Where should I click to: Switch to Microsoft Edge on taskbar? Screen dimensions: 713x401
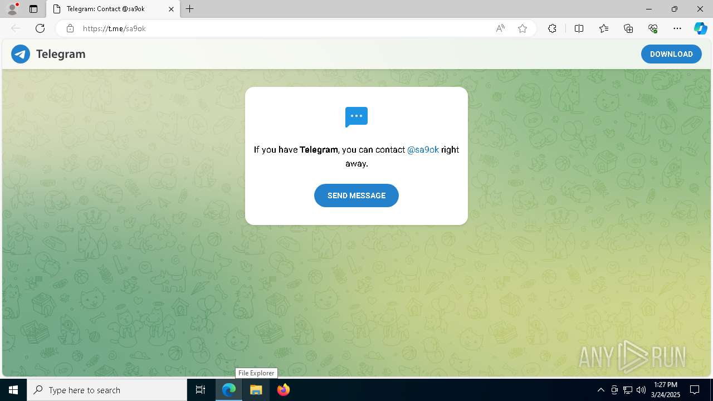click(x=229, y=390)
